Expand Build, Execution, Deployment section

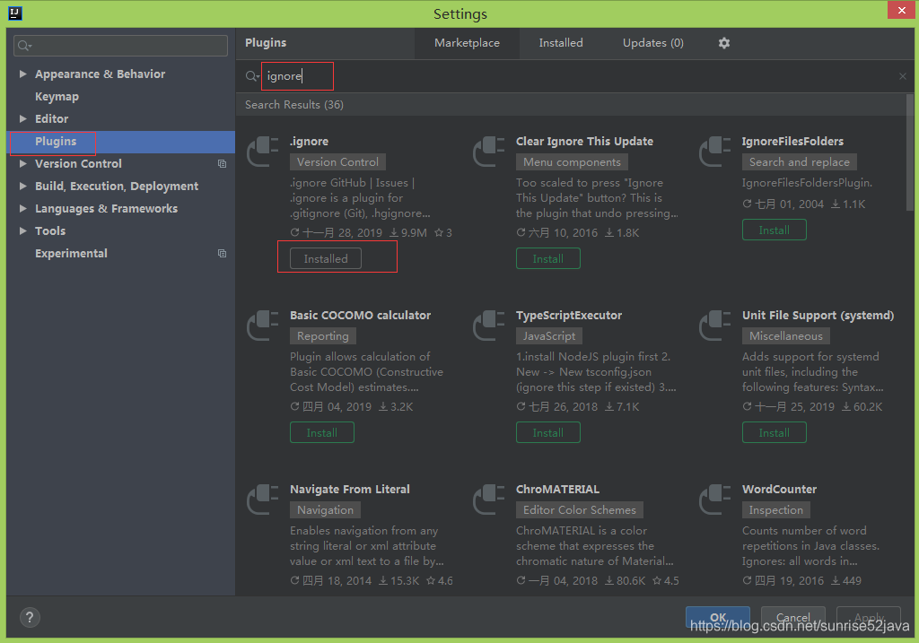click(x=22, y=186)
